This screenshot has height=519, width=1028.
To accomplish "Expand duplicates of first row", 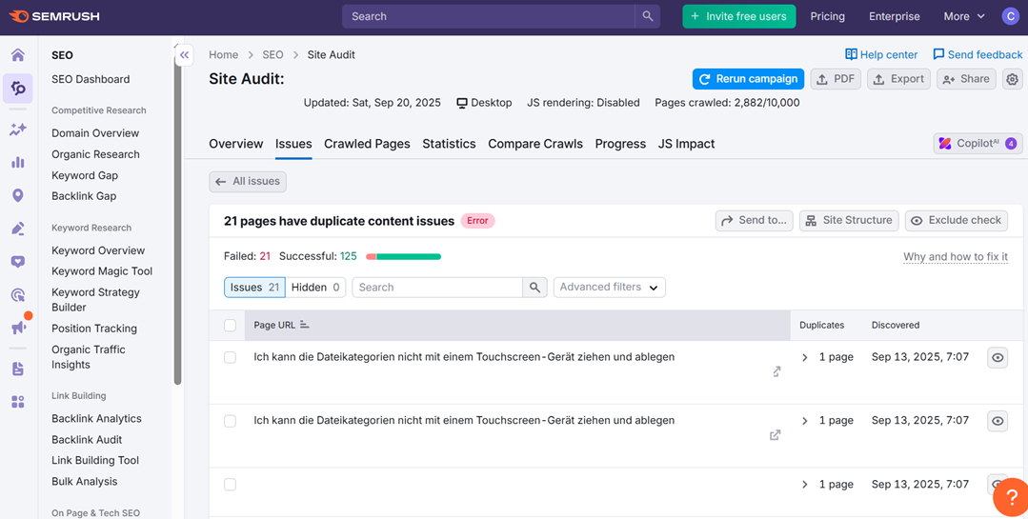I will [x=805, y=357].
